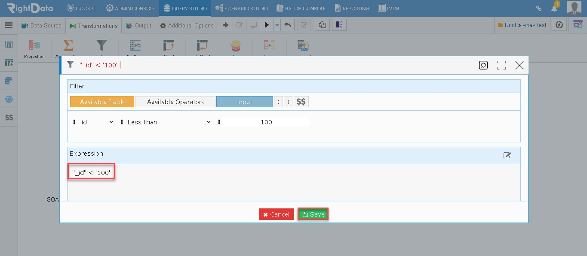Open the Additional Options tab

pyautogui.click(x=187, y=25)
